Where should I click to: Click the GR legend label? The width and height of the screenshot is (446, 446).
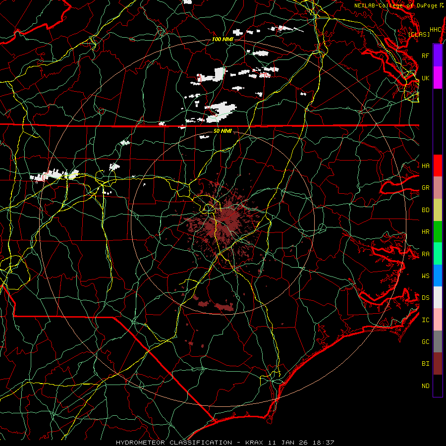coord(426,188)
